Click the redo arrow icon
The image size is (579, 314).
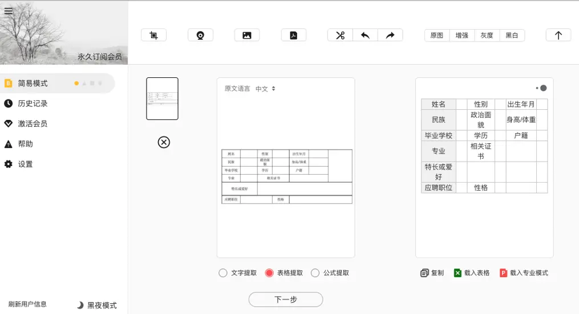pos(390,35)
